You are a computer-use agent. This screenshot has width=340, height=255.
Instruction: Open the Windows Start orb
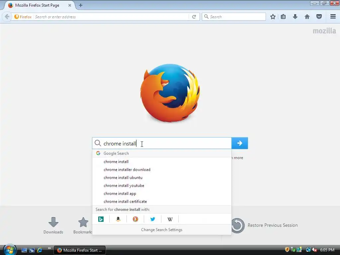10,250
